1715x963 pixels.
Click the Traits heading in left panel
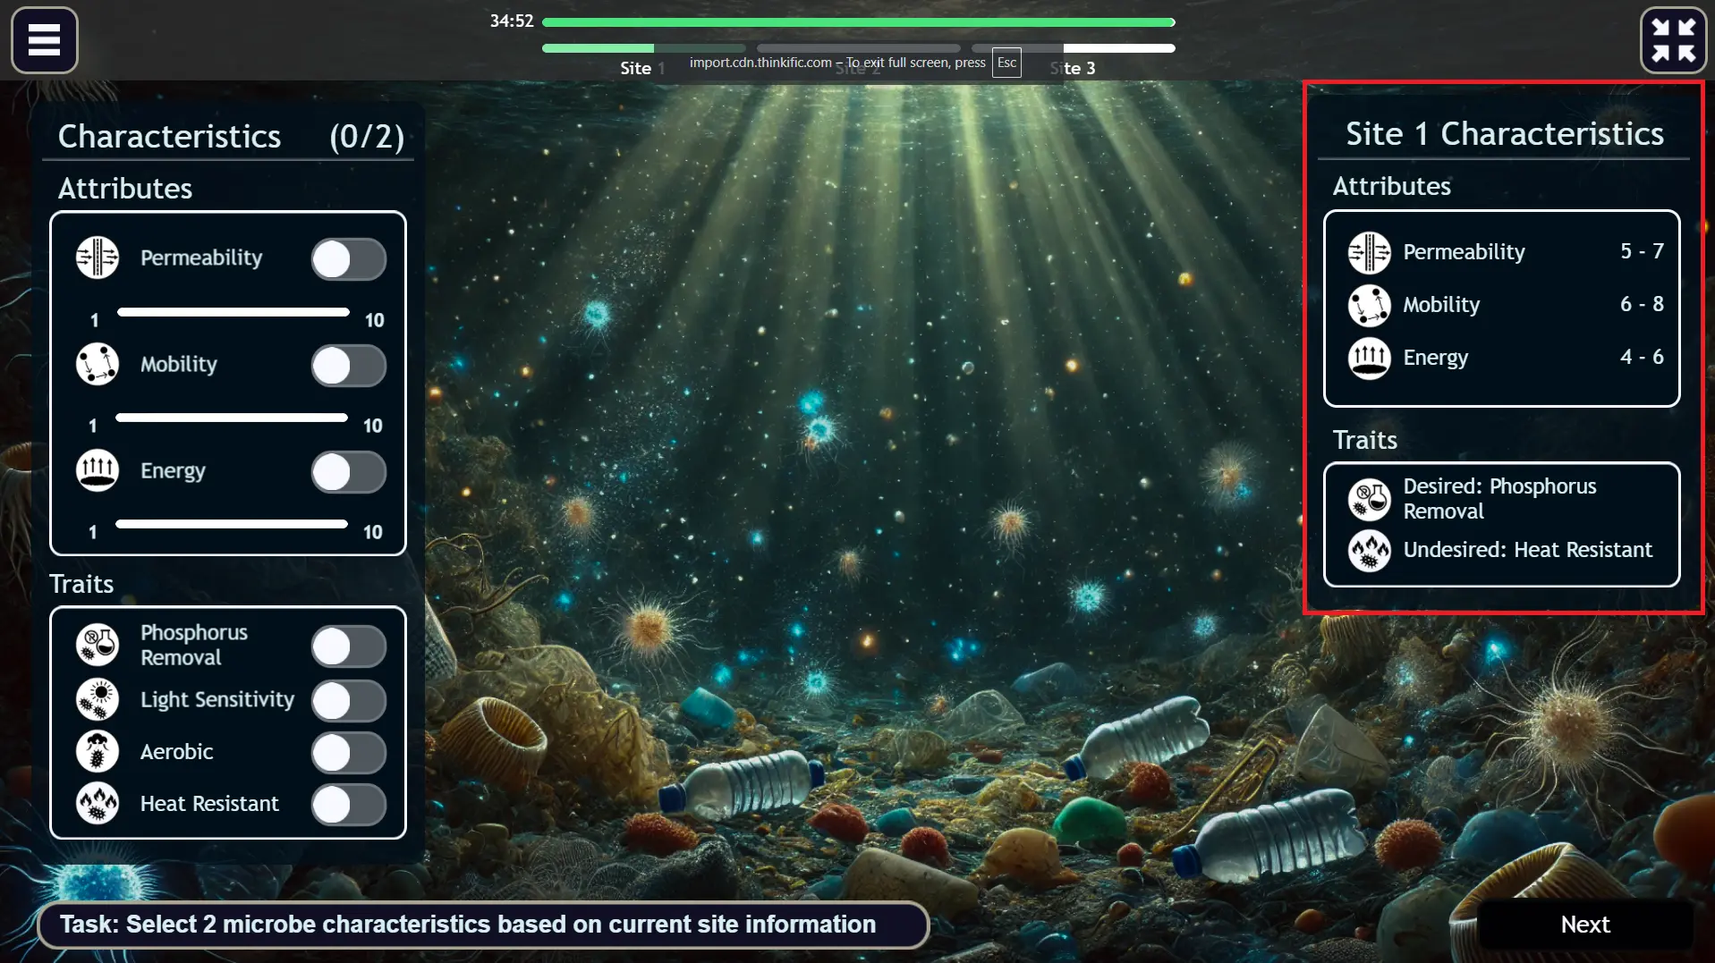[x=81, y=584]
